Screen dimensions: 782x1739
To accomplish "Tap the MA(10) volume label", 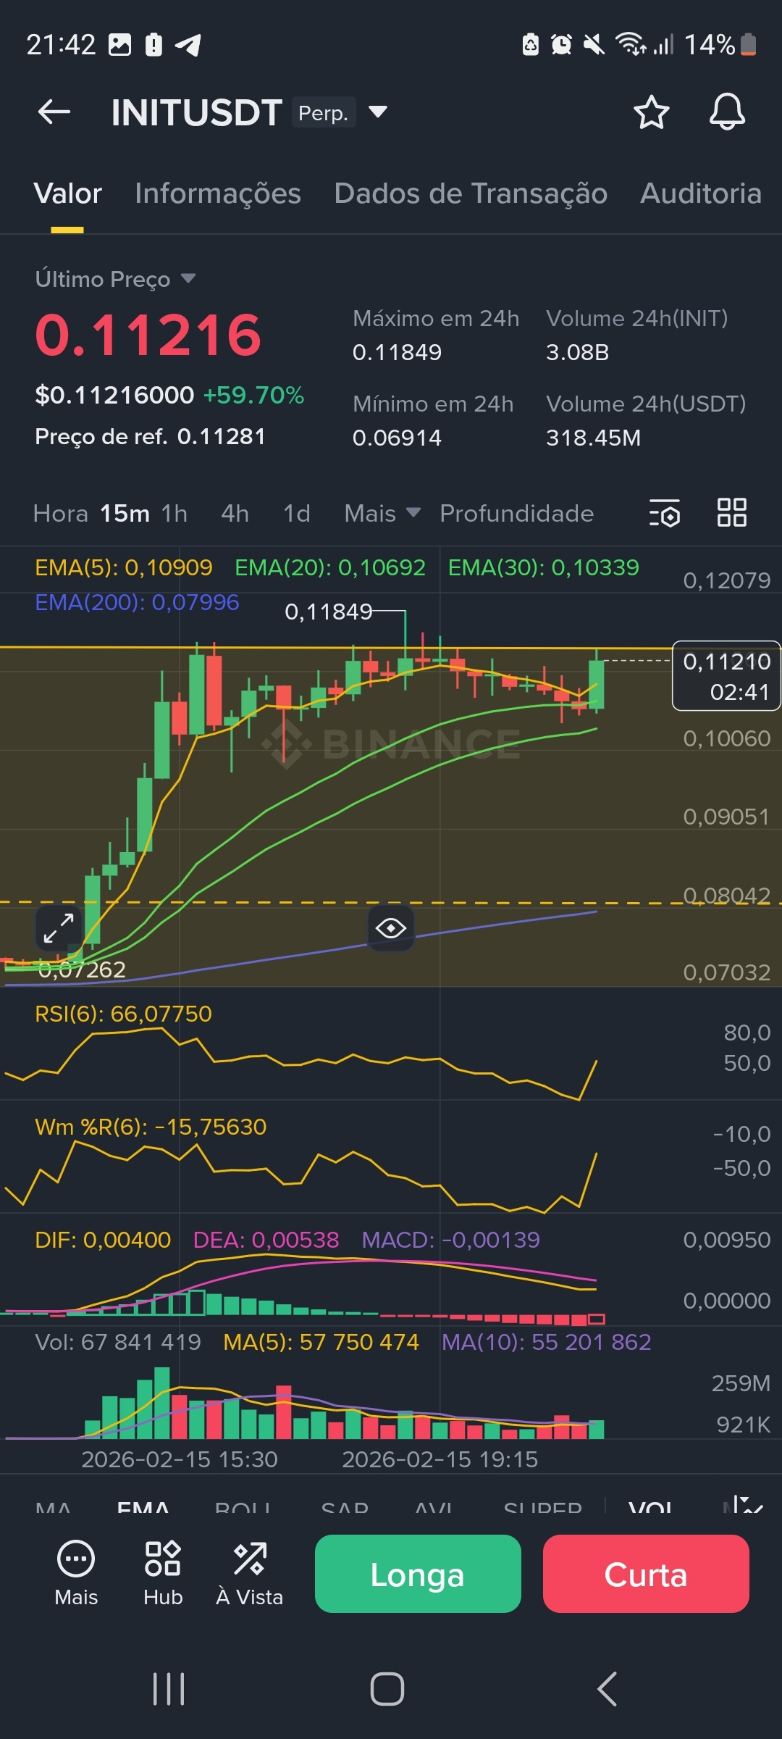I will click(x=547, y=1342).
